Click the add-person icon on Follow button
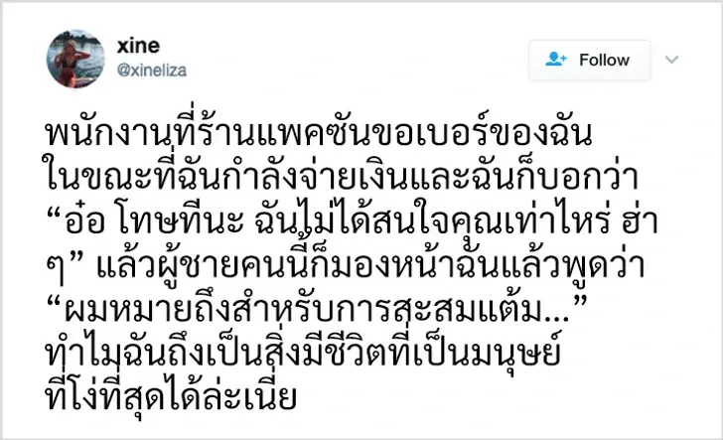723x440 pixels. [x=555, y=61]
